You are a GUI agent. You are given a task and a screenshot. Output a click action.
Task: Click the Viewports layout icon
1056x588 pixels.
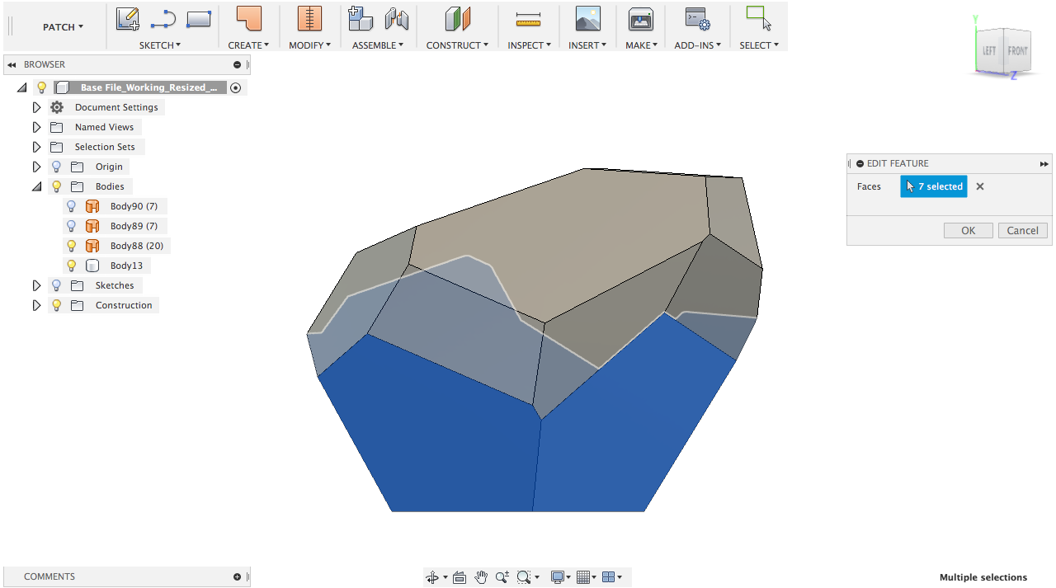609,577
